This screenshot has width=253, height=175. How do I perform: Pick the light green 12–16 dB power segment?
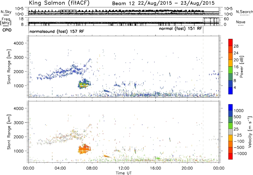click(231, 70)
